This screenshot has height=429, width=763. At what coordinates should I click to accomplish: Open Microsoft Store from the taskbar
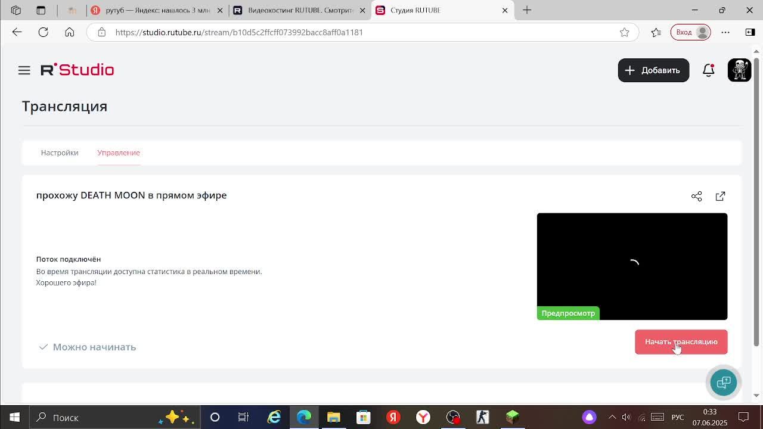pyautogui.click(x=364, y=417)
